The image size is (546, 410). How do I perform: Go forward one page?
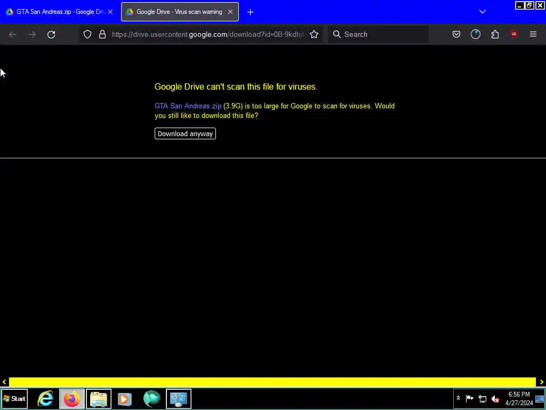point(32,34)
